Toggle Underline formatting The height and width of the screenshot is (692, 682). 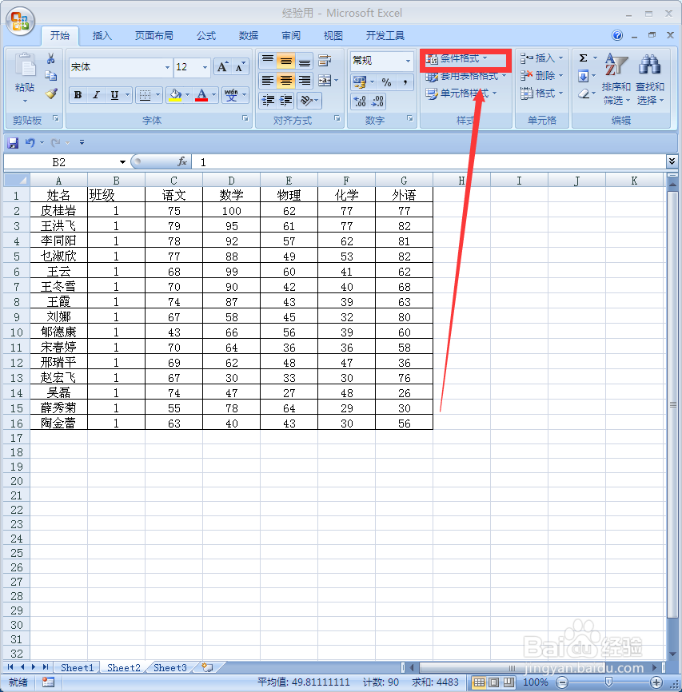(x=114, y=95)
